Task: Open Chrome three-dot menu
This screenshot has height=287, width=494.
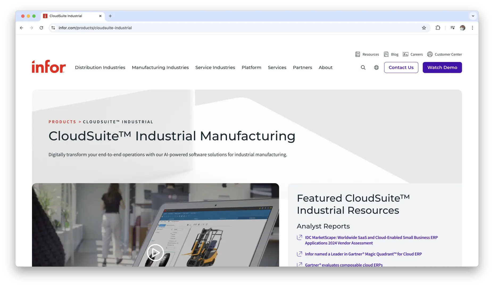Action: (472, 28)
